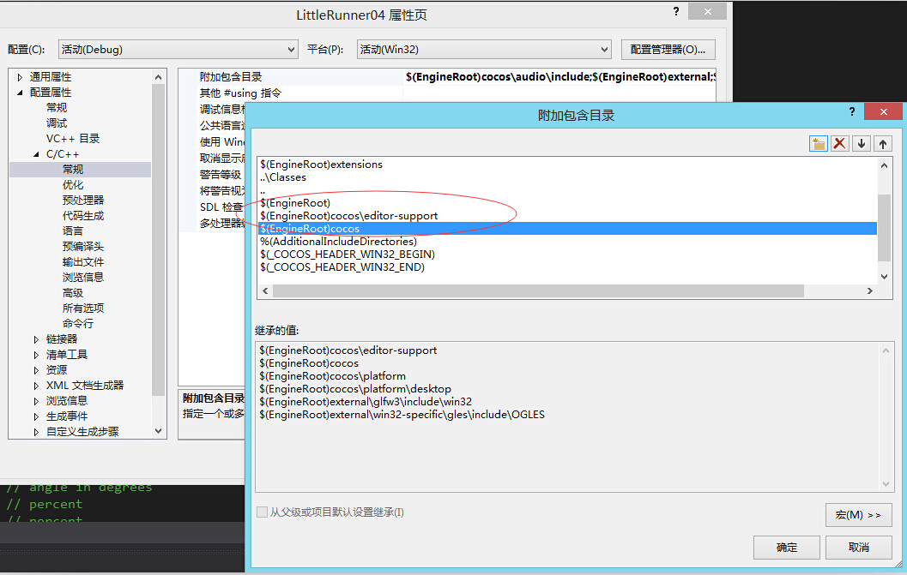This screenshot has height=575, width=907.
Task: Select 常规 under 配置属性
Action: (x=57, y=108)
